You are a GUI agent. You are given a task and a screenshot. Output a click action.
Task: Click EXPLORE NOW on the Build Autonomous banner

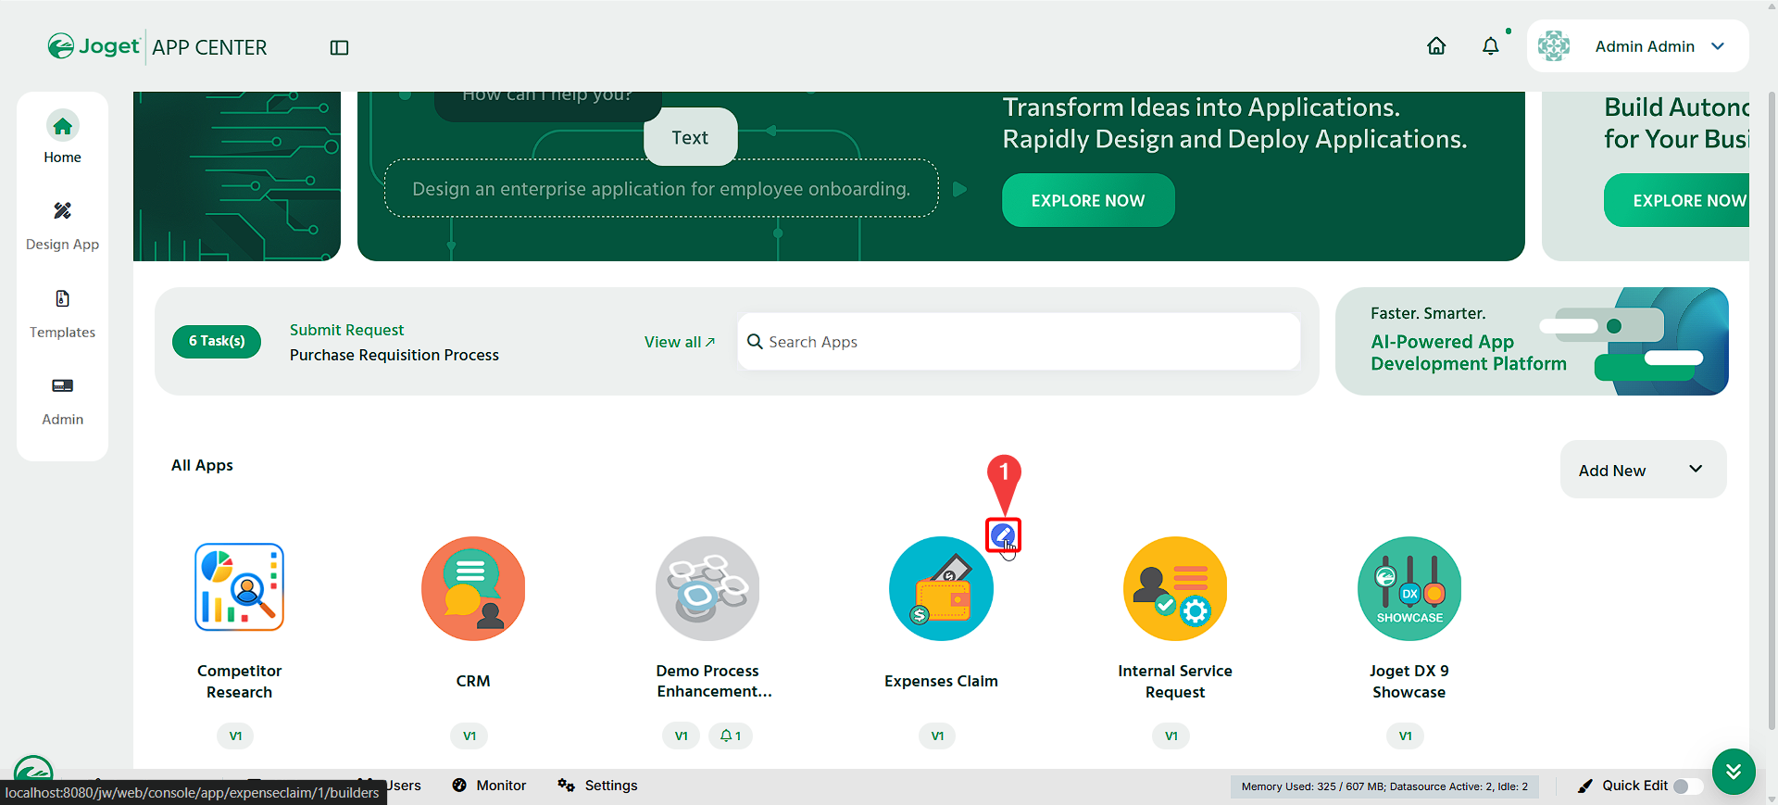click(1677, 200)
